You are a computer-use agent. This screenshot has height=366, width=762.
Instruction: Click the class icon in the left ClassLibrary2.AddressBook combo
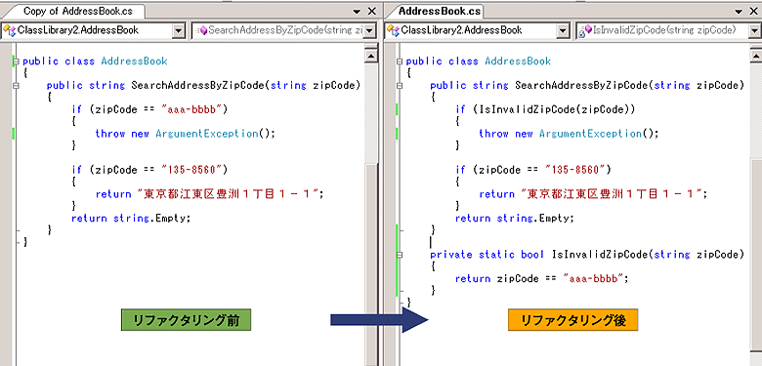click(9, 31)
